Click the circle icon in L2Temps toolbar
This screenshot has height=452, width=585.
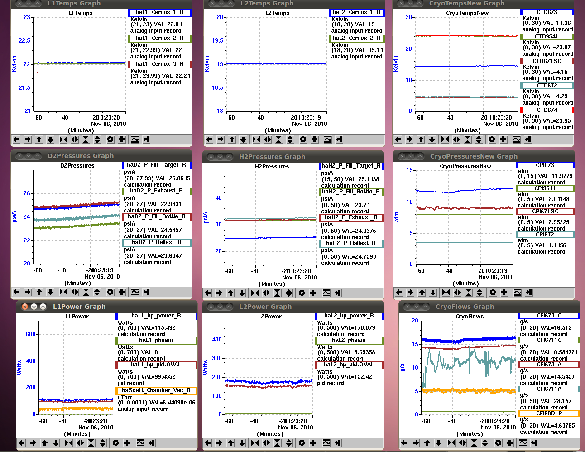pyautogui.click(x=303, y=139)
